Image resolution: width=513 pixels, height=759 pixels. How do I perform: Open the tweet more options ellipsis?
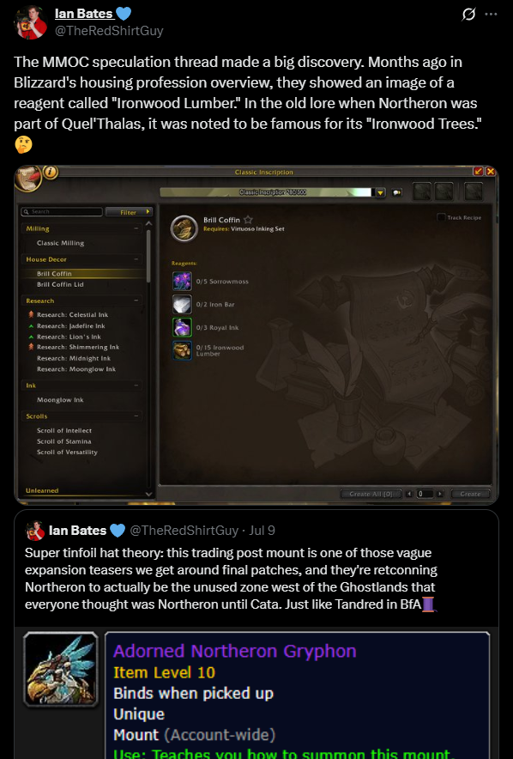[491, 14]
